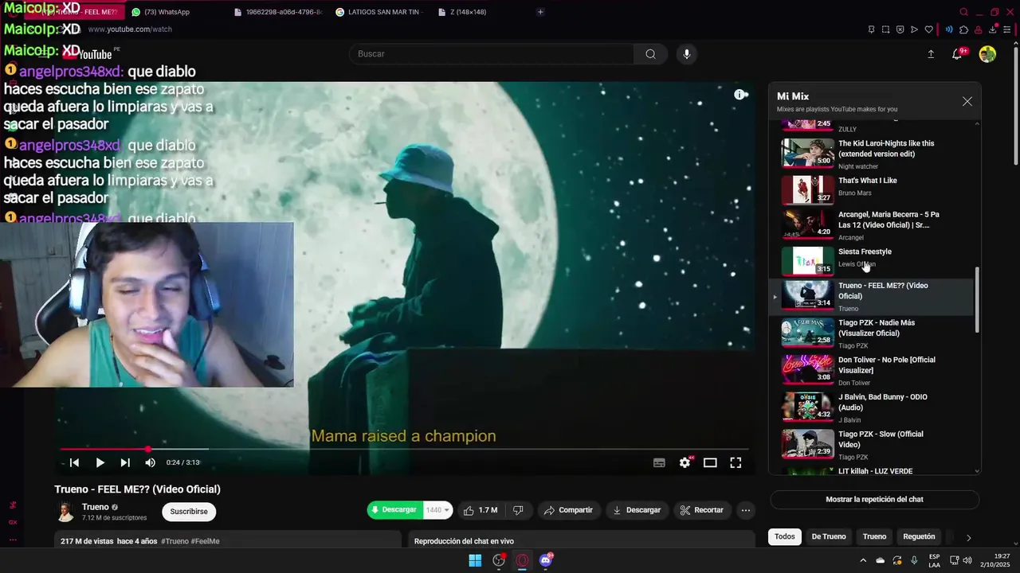Focus the Buscar search field
Viewport: 1020px width, 573px height.
click(x=492, y=54)
